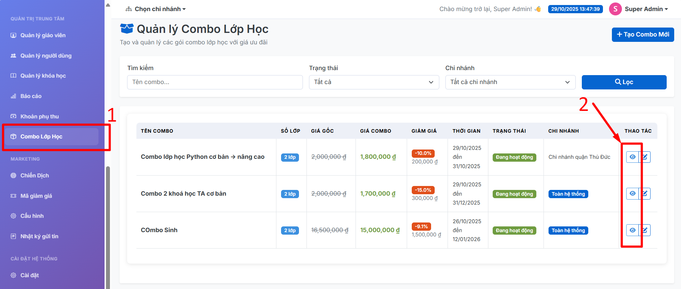This screenshot has height=289, width=681.
Task: Open Quản lý giáo viên menu item
Action: (x=43, y=35)
